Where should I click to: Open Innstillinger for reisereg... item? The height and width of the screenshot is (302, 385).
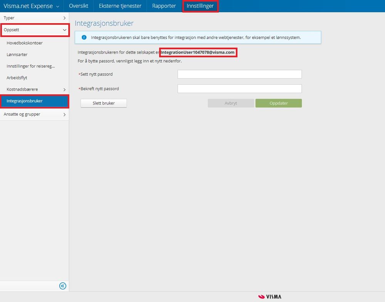pos(31,66)
